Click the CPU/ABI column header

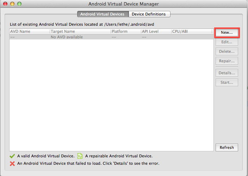point(192,31)
